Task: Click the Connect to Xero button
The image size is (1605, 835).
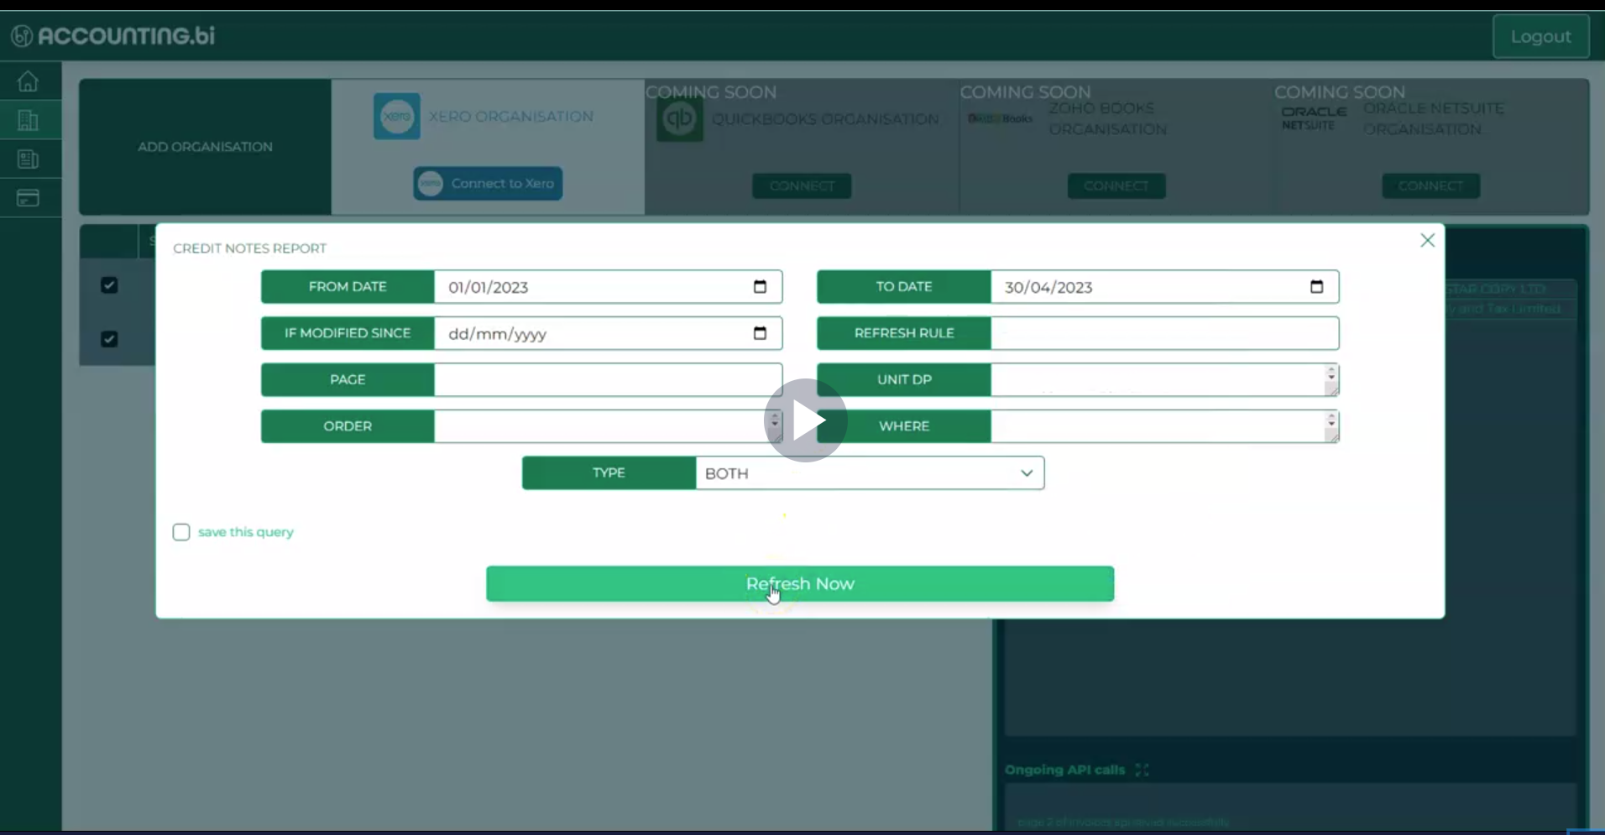Action: point(488,183)
